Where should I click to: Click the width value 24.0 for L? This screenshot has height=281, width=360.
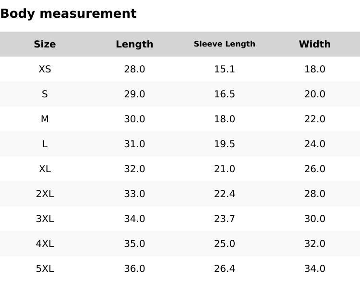314,144
